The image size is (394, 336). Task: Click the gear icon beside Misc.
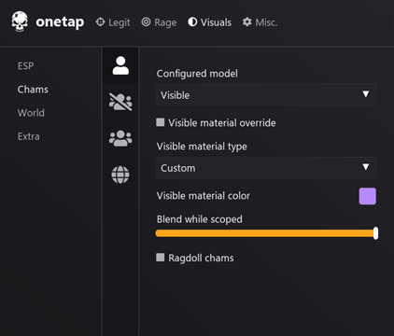click(x=247, y=22)
